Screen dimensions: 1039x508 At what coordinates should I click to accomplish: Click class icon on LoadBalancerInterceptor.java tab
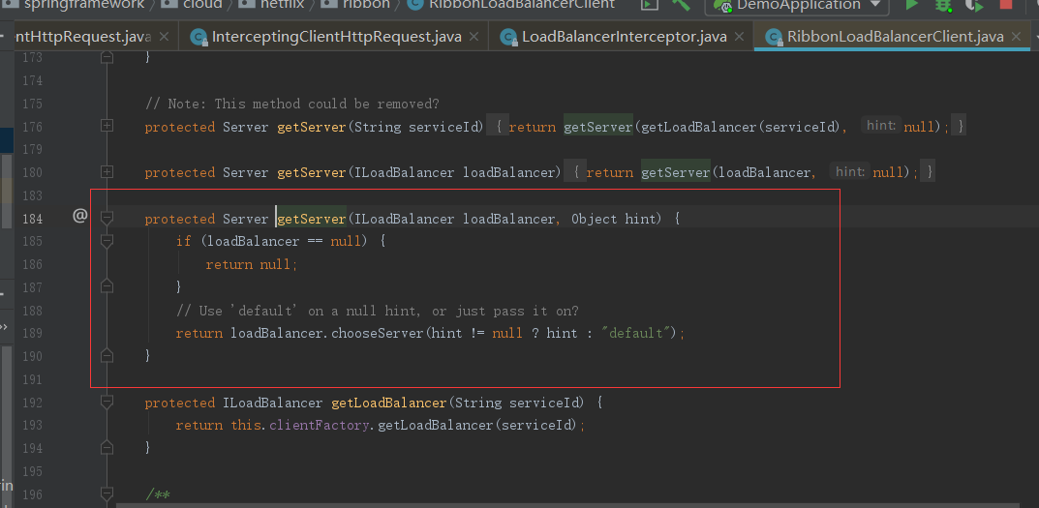pyautogui.click(x=508, y=37)
